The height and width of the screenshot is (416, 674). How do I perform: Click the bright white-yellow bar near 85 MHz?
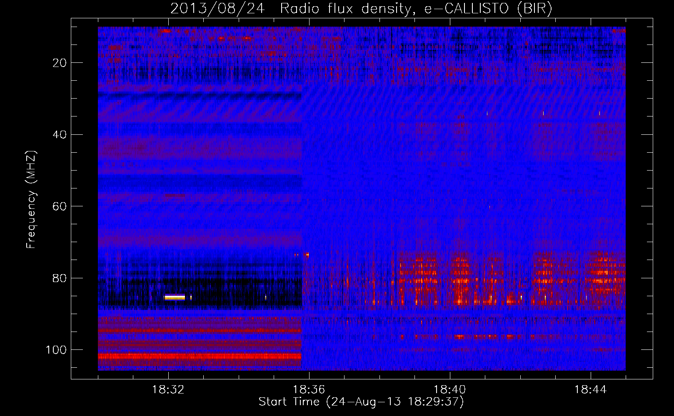pos(175,297)
